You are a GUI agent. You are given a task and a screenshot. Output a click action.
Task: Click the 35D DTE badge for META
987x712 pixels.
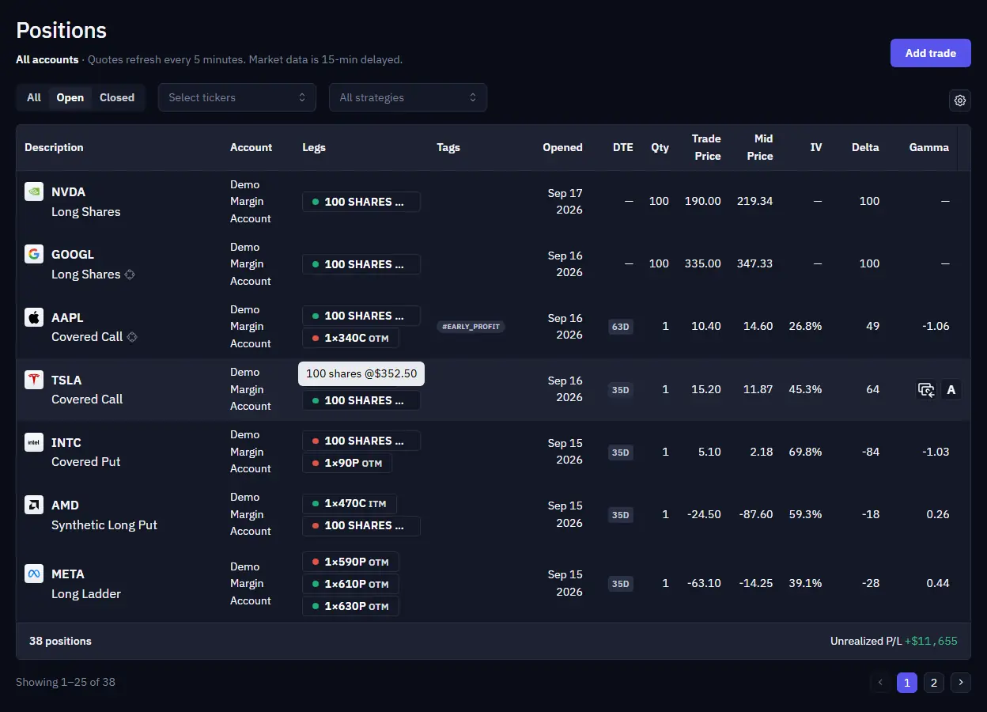coord(621,584)
